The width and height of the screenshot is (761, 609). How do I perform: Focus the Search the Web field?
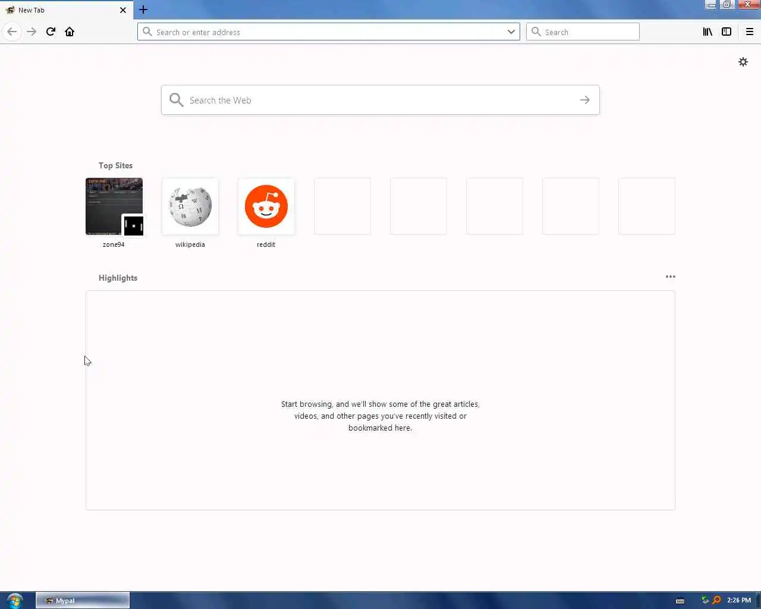click(380, 100)
